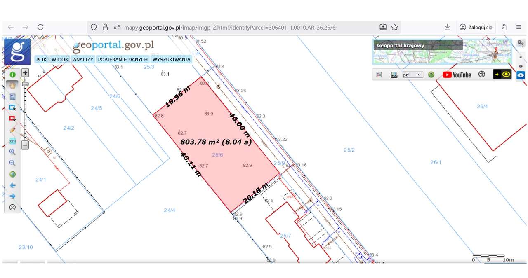Select the magnifier zoom in tool
The image size is (528, 278).
[12, 152]
